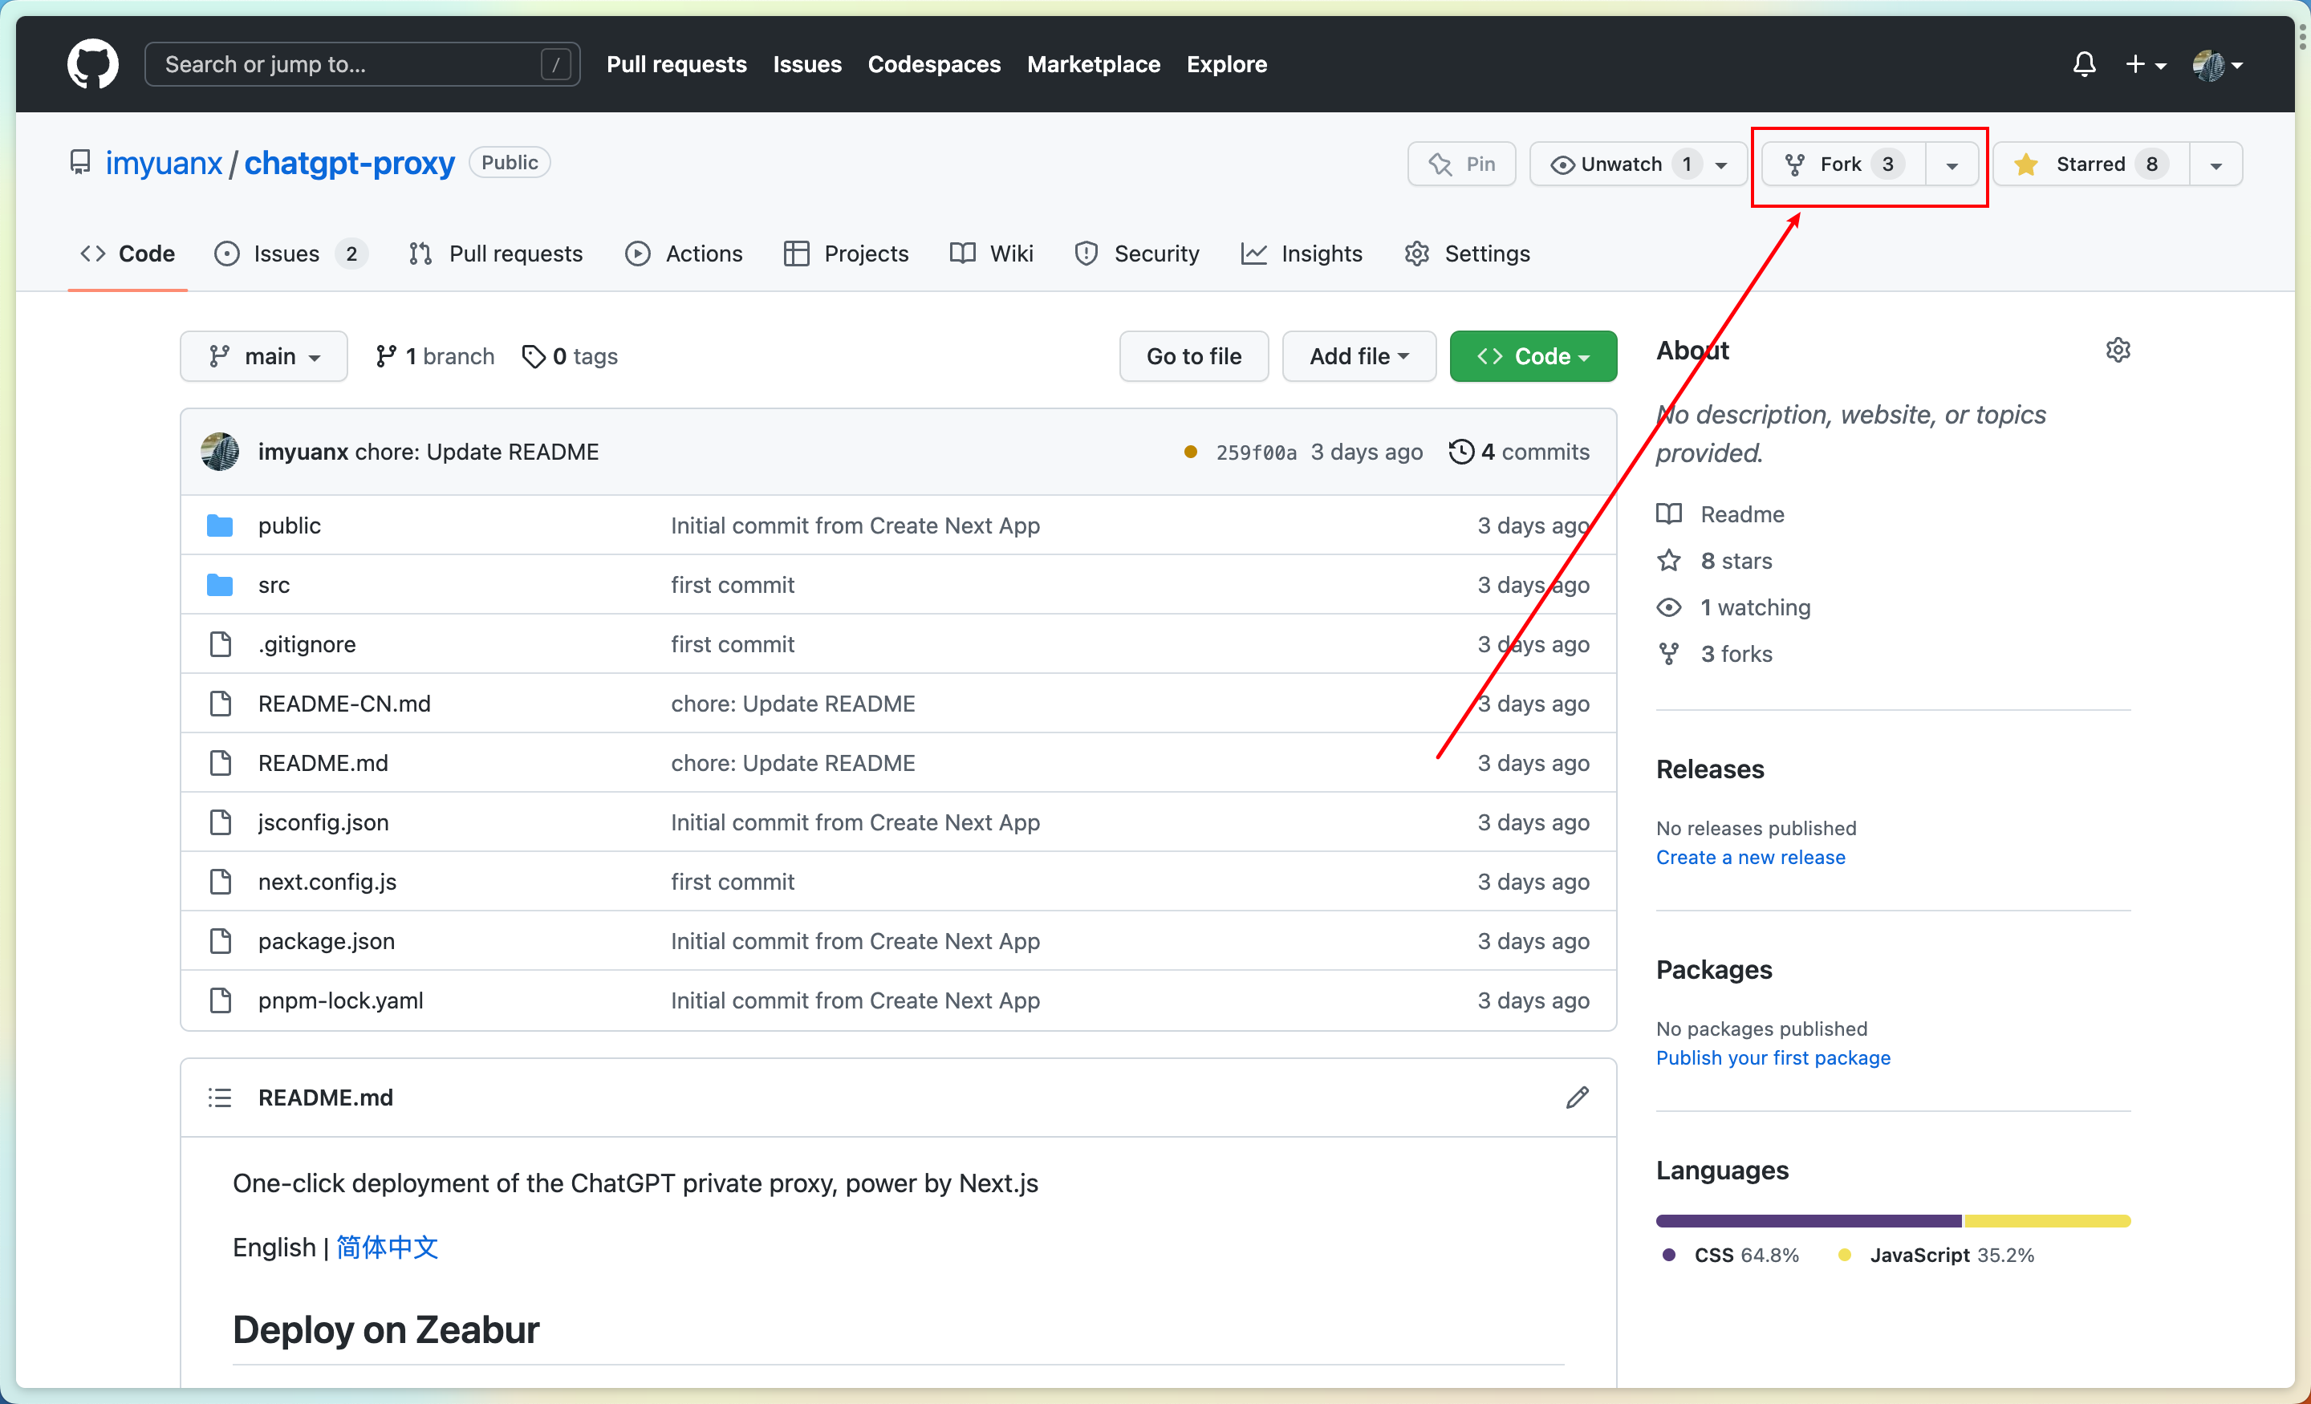Open the notifications bell
Screen dimensions: 2311x1404
point(2084,63)
